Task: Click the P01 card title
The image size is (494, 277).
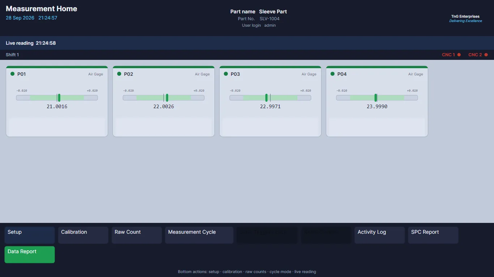Action: (22, 74)
